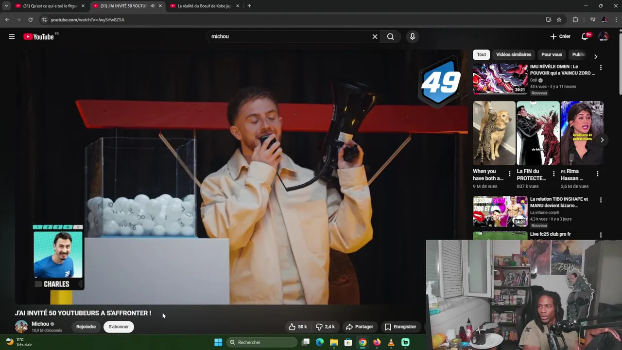Open Task View on the taskbar

point(306,342)
